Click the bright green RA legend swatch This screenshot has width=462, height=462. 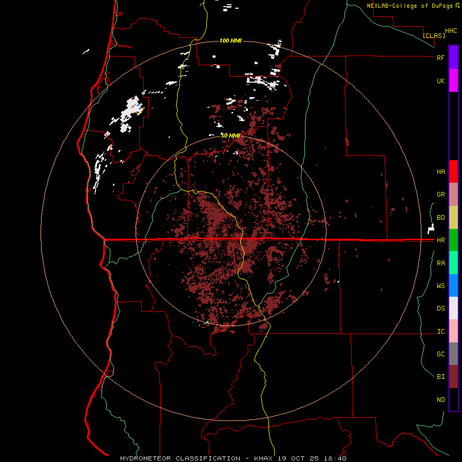pyautogui.click(x=453, y=263)
